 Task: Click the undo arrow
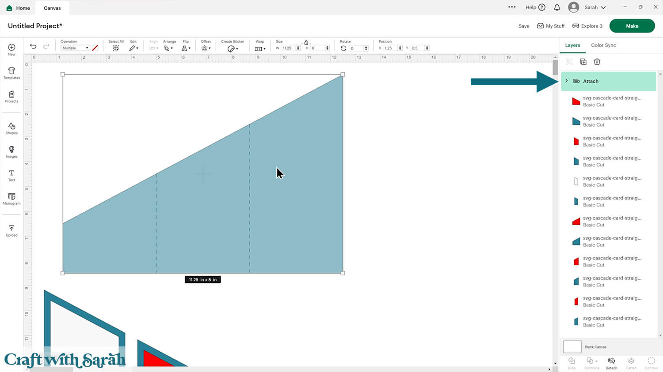coord(33,46)
